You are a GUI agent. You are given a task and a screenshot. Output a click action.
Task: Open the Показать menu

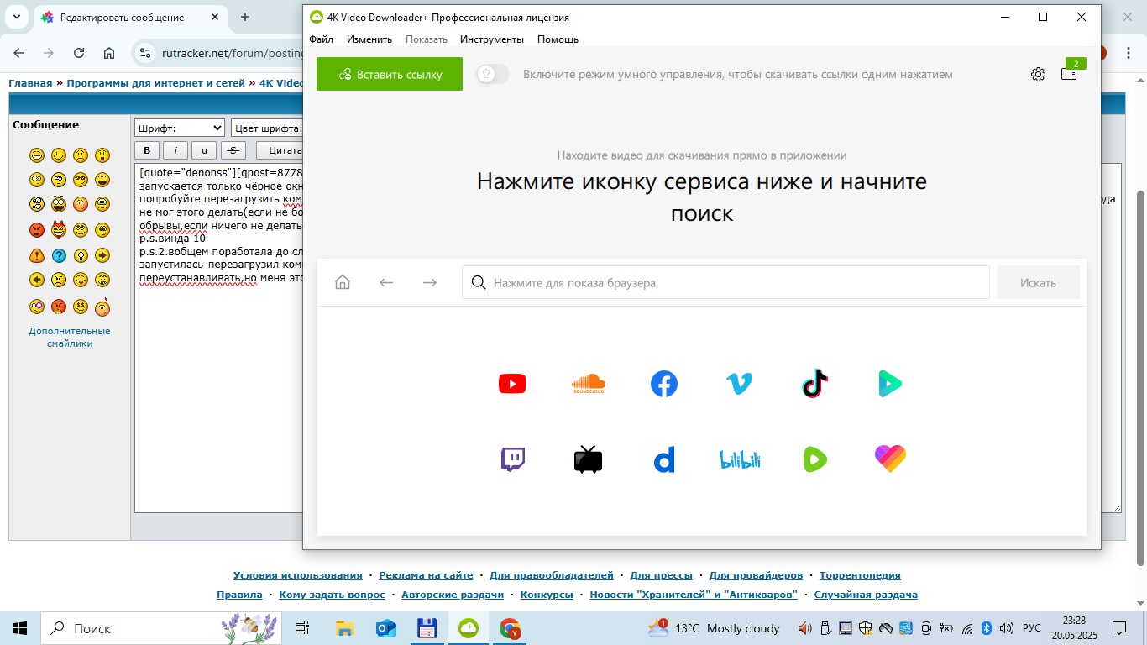pos(427,39)
